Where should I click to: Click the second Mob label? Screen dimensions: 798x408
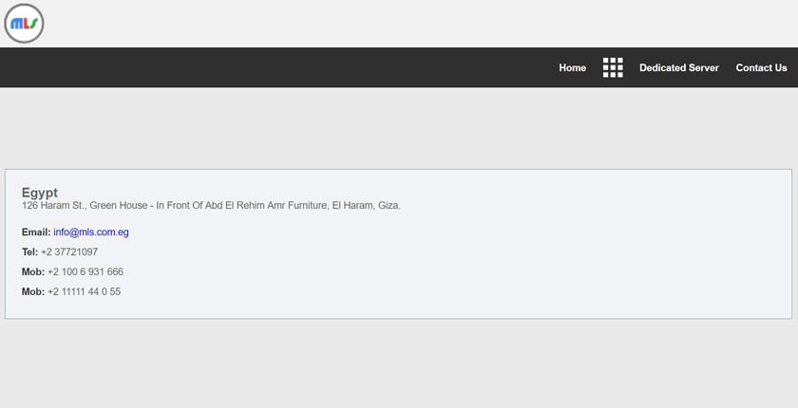pyautogui.click(x=33, y=291)
